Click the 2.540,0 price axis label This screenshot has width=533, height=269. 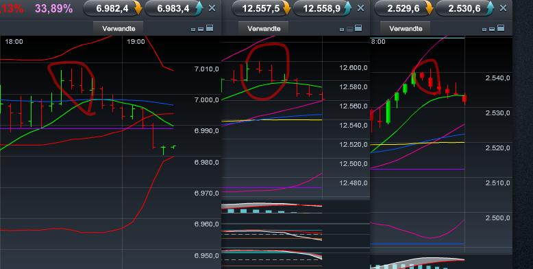click(497, 78)
